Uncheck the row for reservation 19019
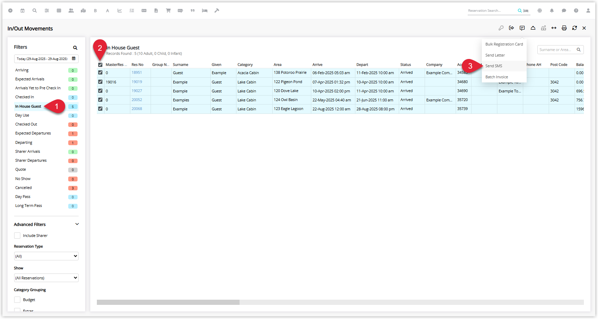Screen dimensions: 598x319 (100, 82)
